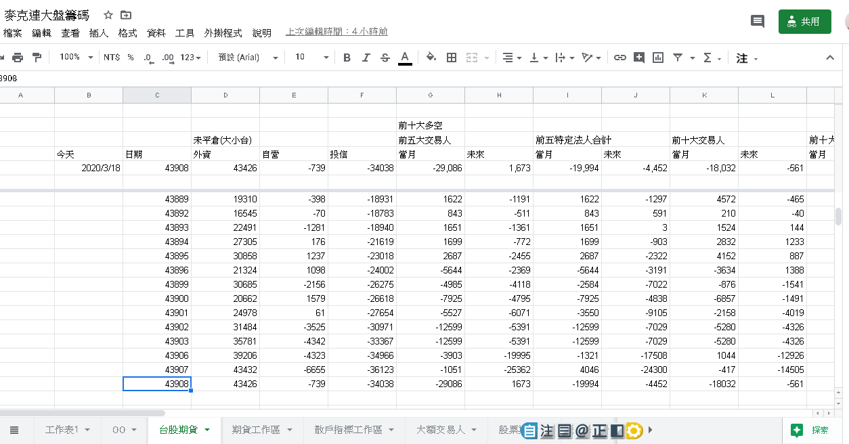This screenshot has width=849, height=444.
Task: Open the fill color bucket
Action: click(x=431, y=58)
